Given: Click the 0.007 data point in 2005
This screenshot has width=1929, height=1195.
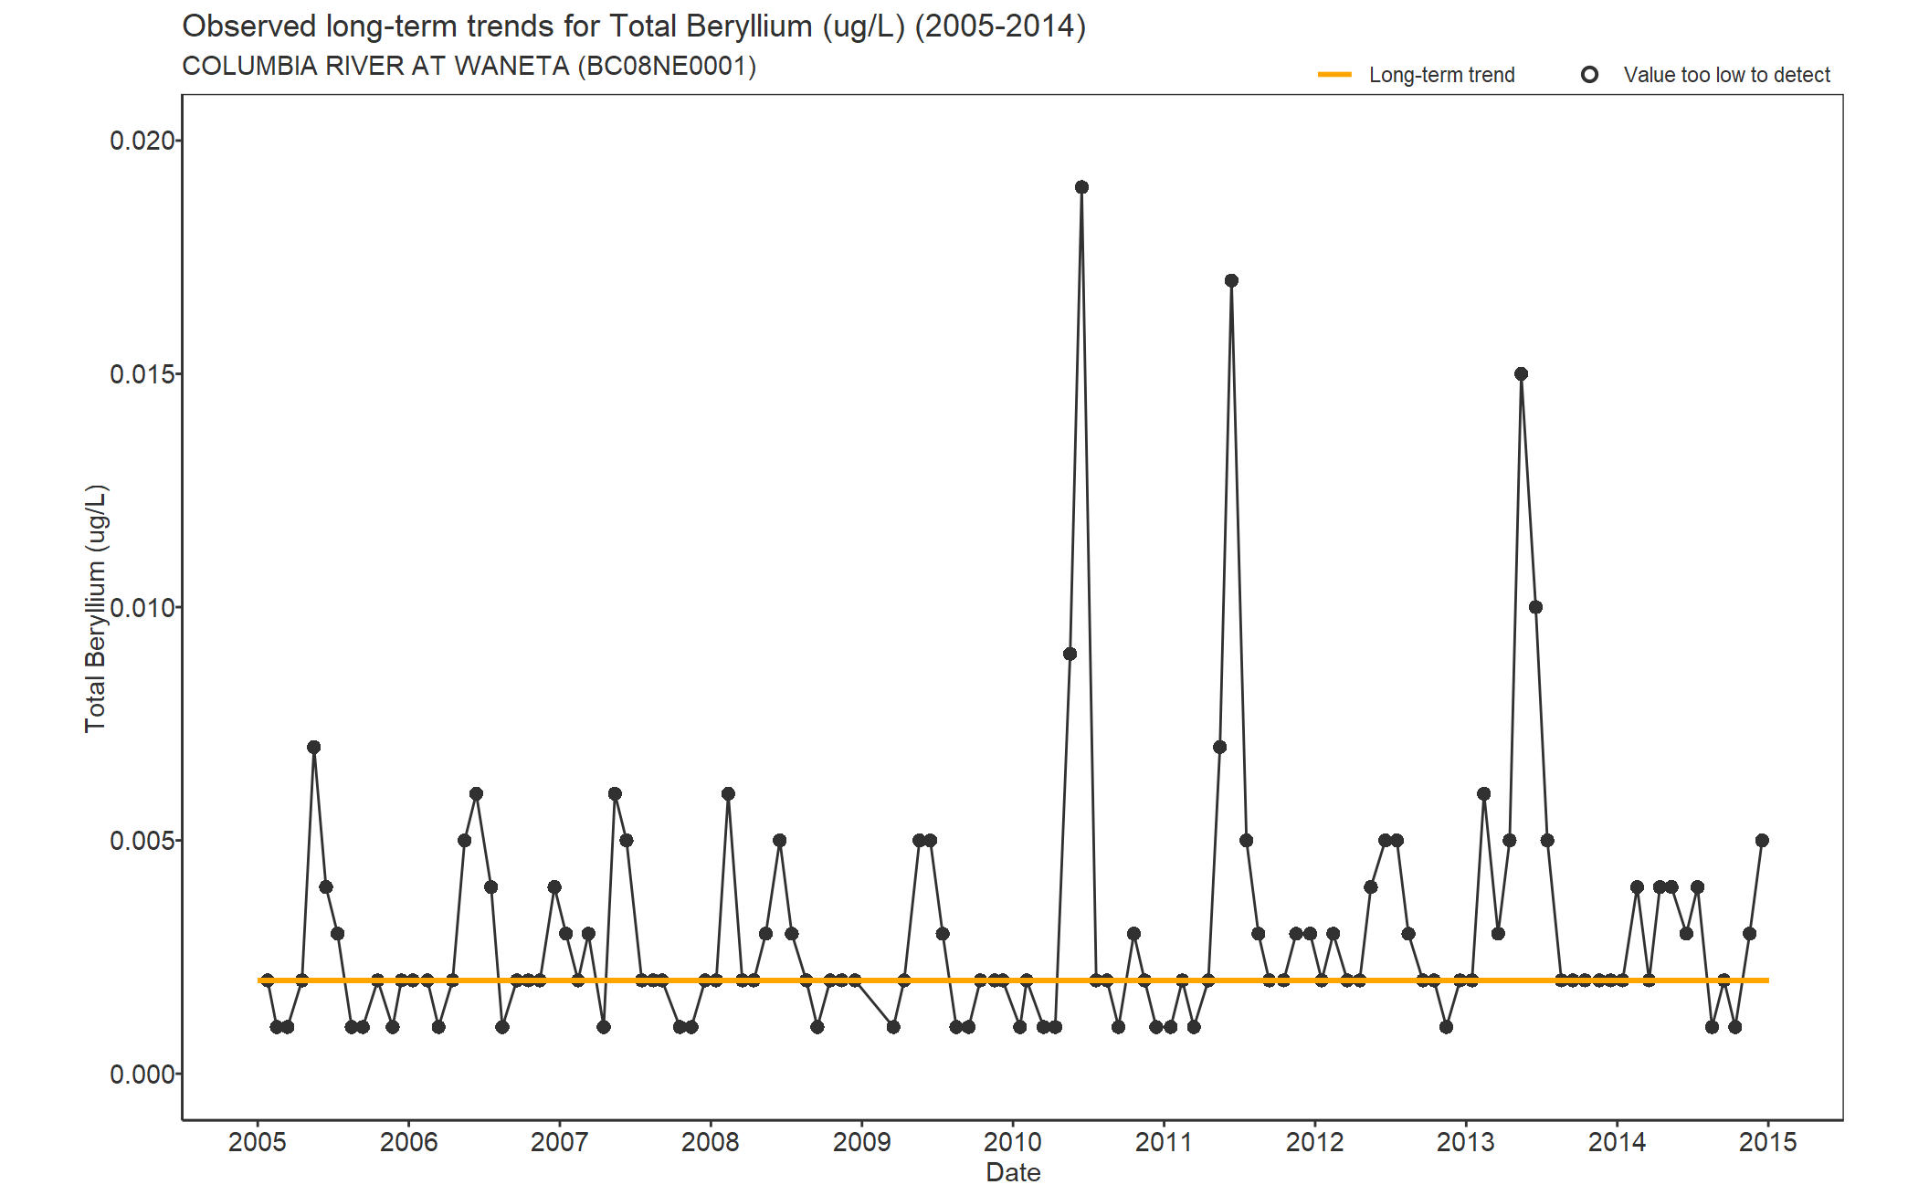Looking at the screenshot, I should pyautogui.click(x=314, y=747).
